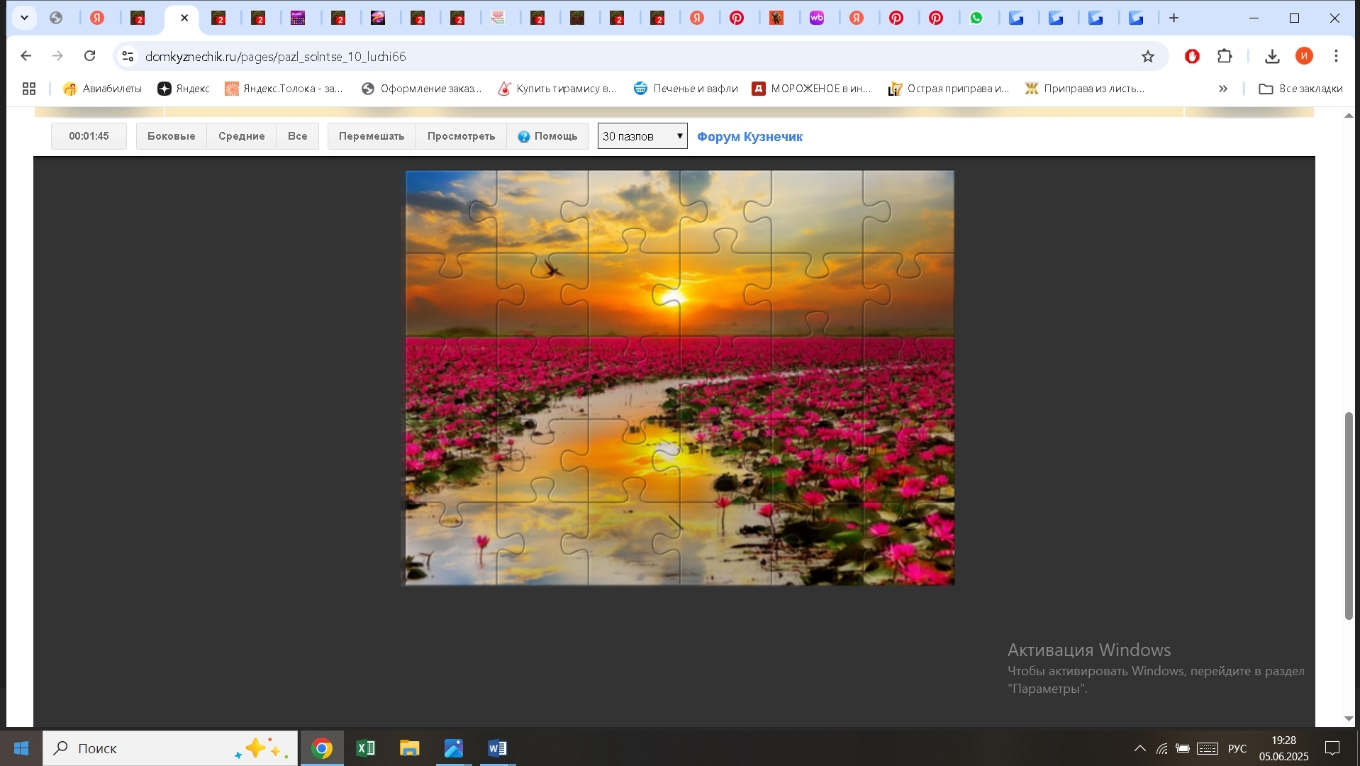Show Все puzzle pieces
This screenshot has width=1360, height=766.
point(297,136)
